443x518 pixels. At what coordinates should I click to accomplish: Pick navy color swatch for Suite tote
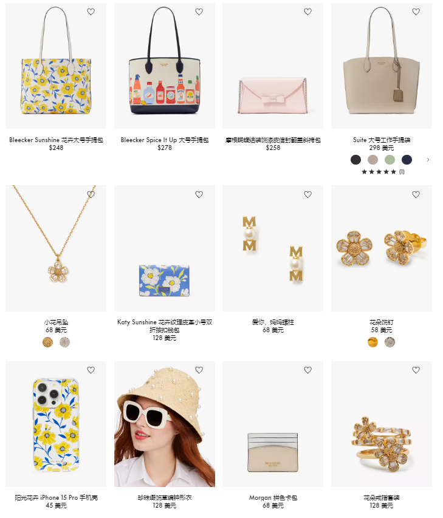tap(407, 160)
